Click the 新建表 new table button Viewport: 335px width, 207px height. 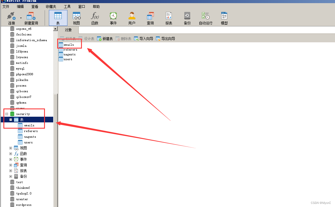pos(105,39)
